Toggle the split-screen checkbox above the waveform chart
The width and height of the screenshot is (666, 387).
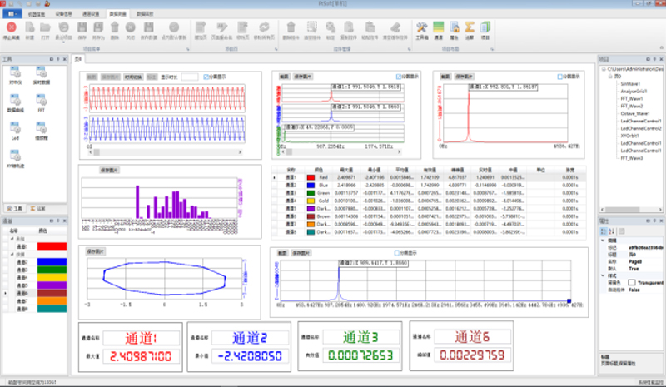[206, 77]
